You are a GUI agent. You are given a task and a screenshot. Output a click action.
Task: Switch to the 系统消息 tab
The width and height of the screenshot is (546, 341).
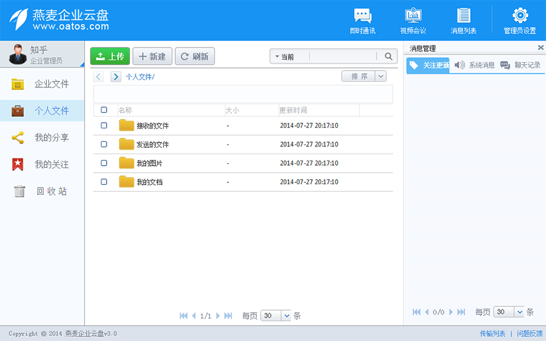(x=475, y=66)
